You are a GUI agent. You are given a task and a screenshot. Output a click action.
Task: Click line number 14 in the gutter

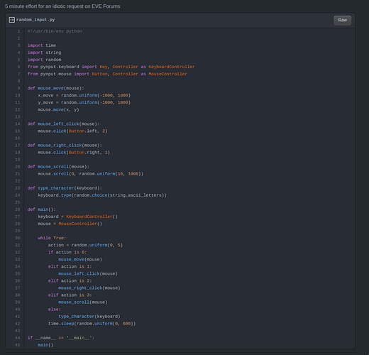18,124
